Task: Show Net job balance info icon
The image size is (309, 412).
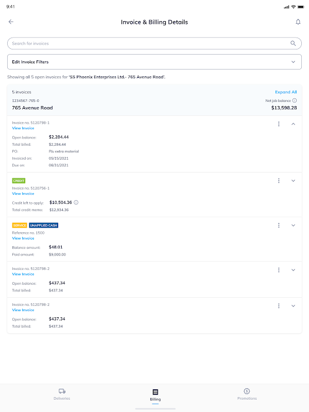Action: click(x=295, y=100)
